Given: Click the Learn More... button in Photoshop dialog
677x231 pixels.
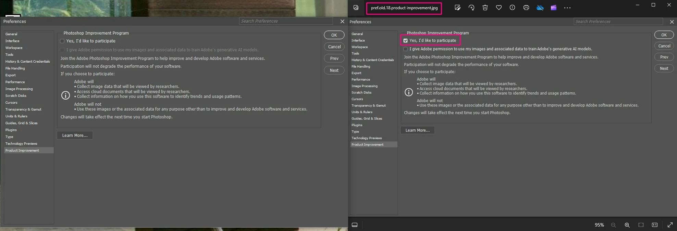Looking at the screenshot, I should (x=75, y=135).
